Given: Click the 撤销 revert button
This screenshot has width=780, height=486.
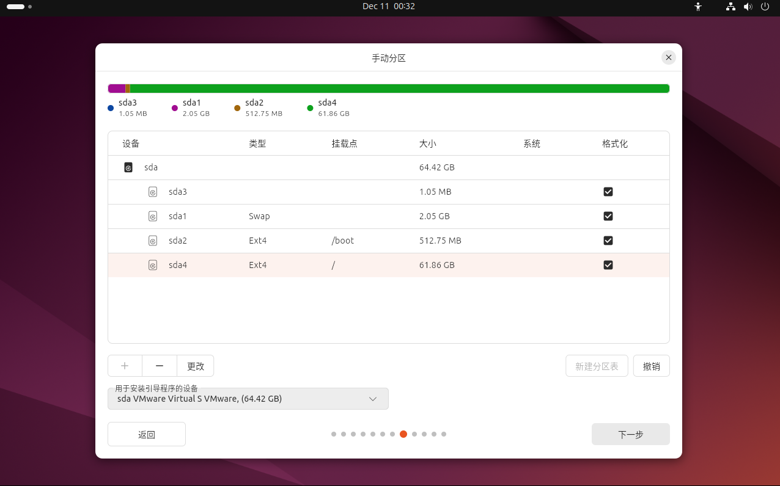Looking at the screenshot, I should pyautogui.click(x=652, y=366).
